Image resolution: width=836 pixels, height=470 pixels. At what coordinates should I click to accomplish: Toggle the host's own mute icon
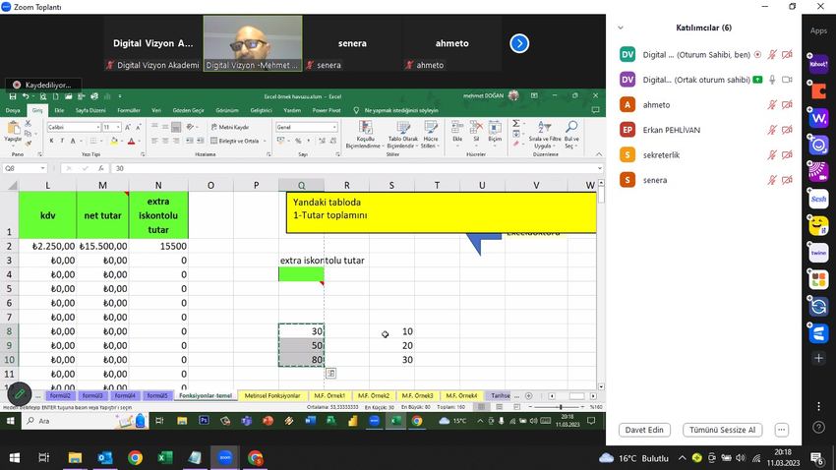click(771, 55)
